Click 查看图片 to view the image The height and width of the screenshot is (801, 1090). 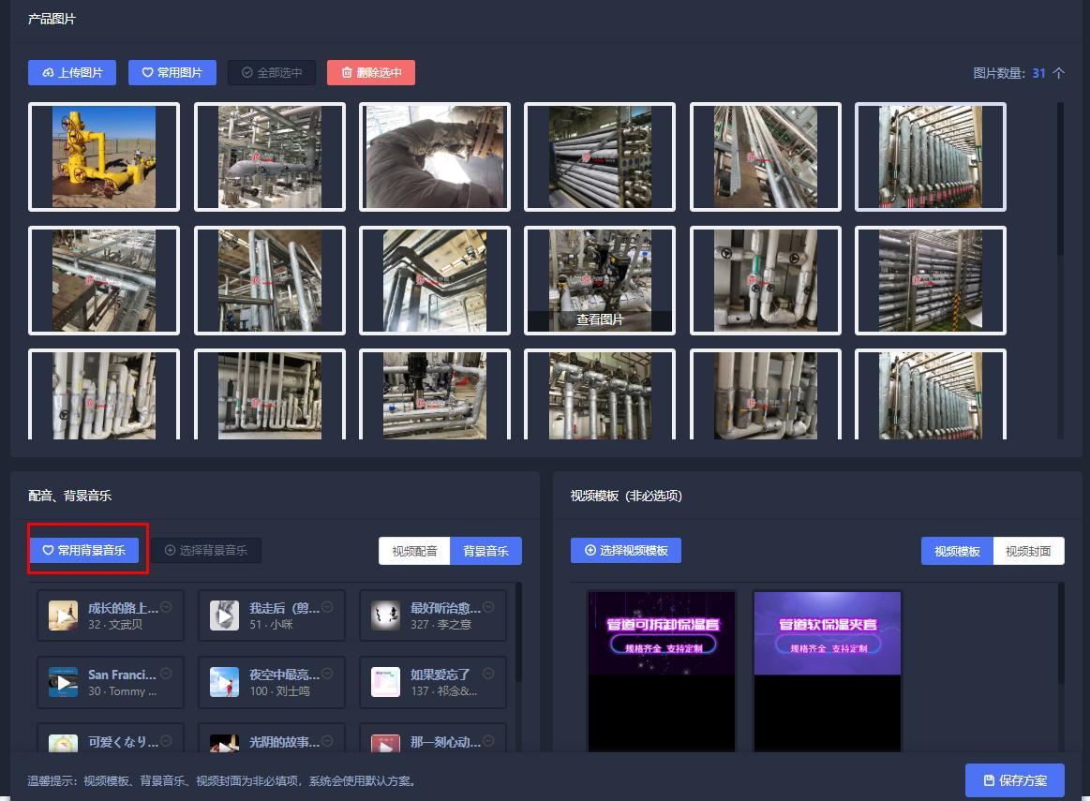click(x=600, y=319)
